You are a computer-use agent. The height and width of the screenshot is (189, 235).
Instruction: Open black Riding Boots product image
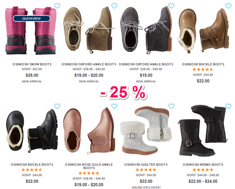coord(202,131)
